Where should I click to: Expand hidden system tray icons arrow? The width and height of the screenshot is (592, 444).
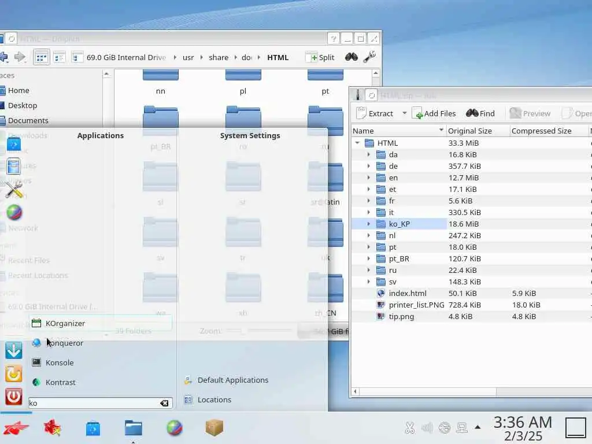(478, 427)
